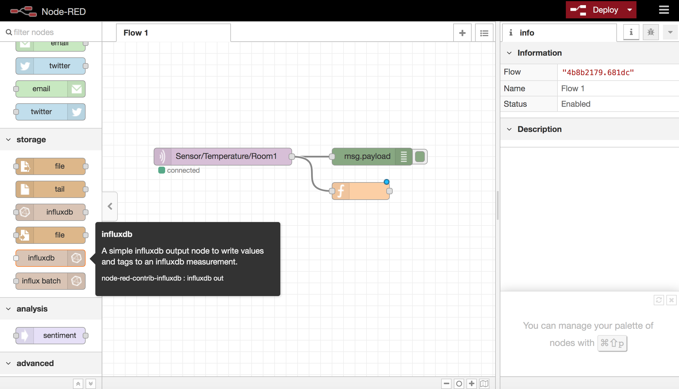Click the Name value Flow 1
The height and width of the screenshot is (389, 679).
tap(573, 88)
